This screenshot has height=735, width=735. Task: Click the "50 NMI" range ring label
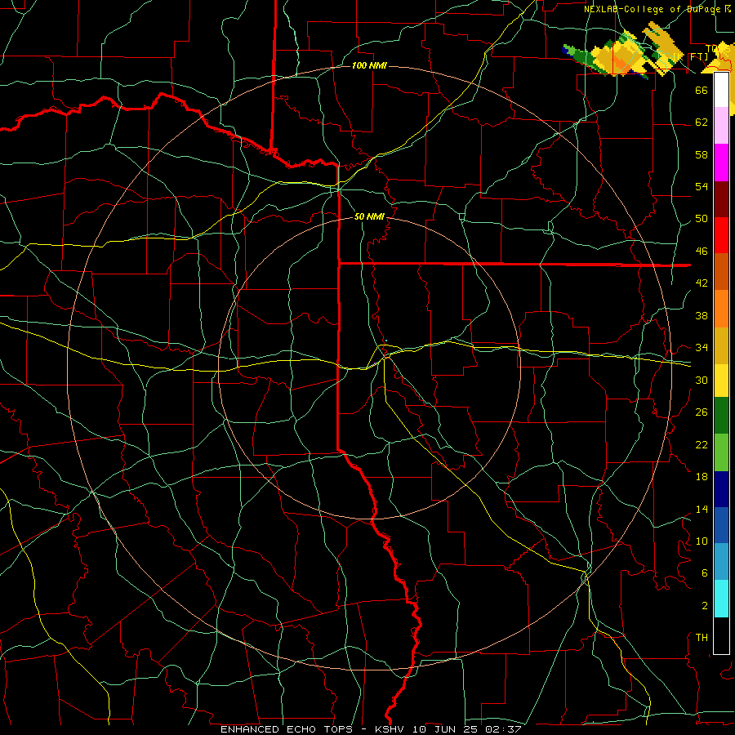369,216
